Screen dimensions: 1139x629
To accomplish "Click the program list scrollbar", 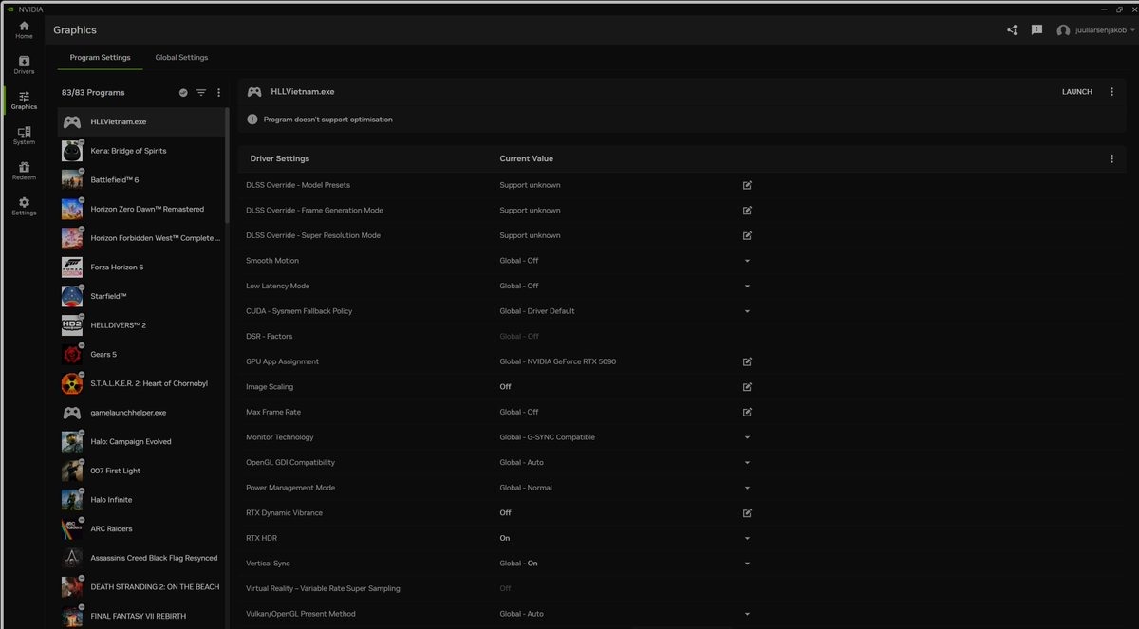I will [x=226, y=167].
